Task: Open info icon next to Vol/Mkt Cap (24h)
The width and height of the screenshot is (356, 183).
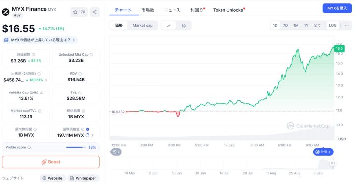Action: 42,92
